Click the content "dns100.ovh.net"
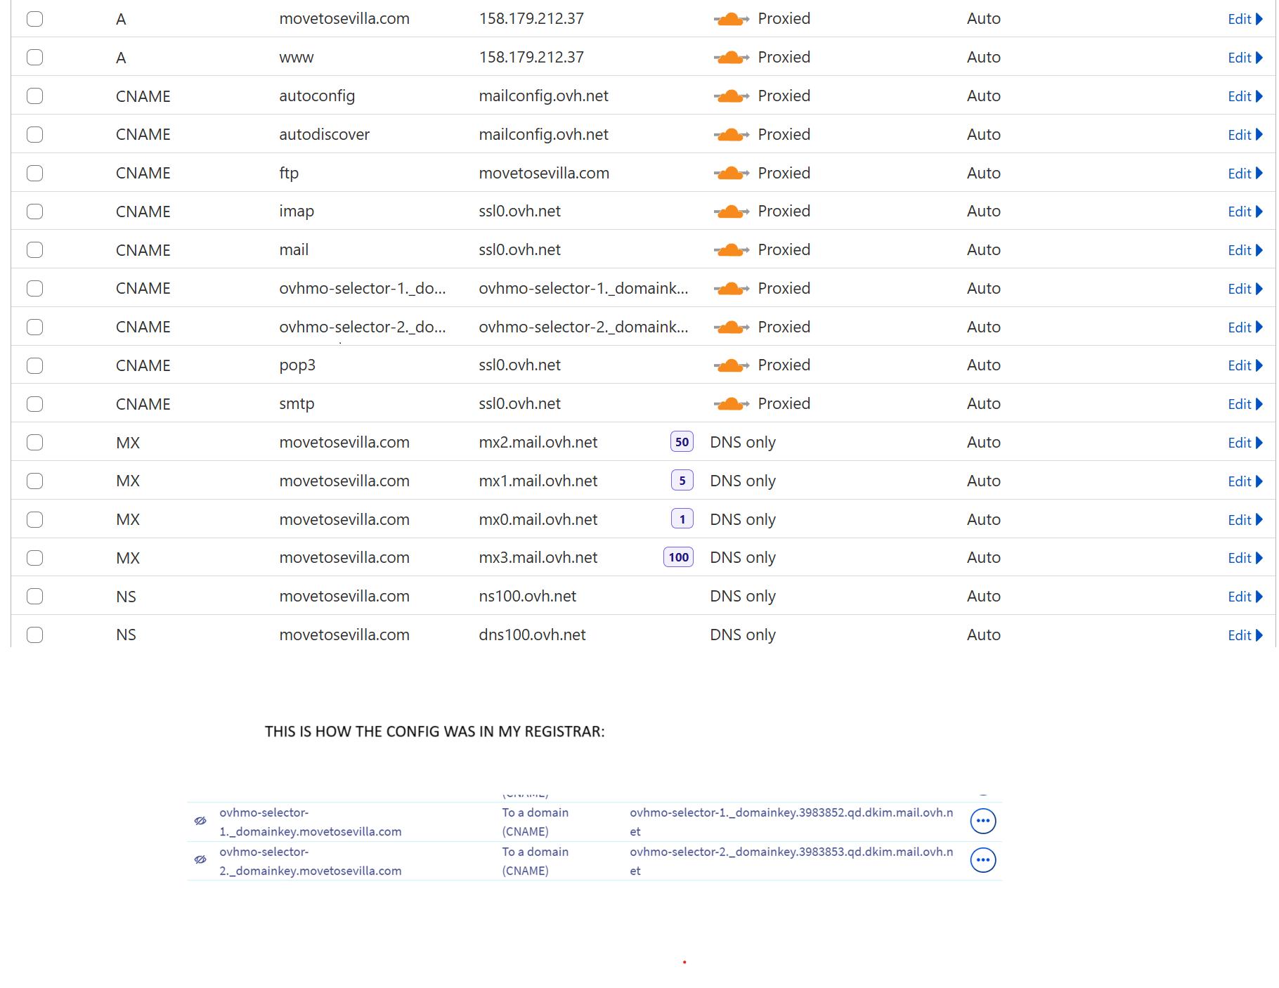1279x988 pixels. pos(532,635)
